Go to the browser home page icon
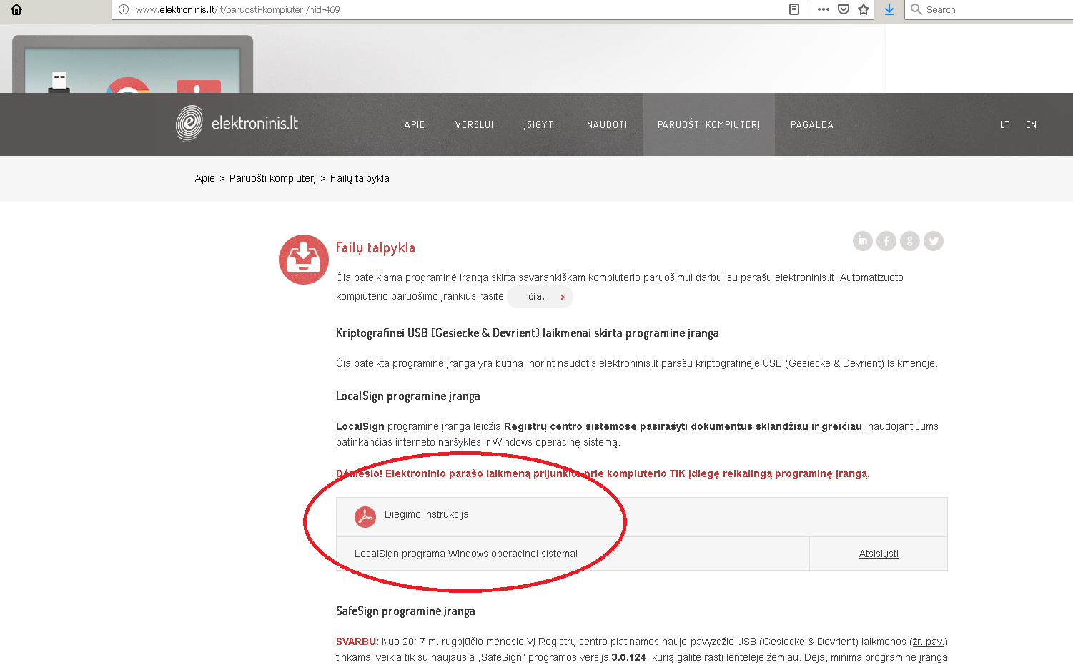The width and height of the screenshot is (1073, 668). [x=16, y=9]
